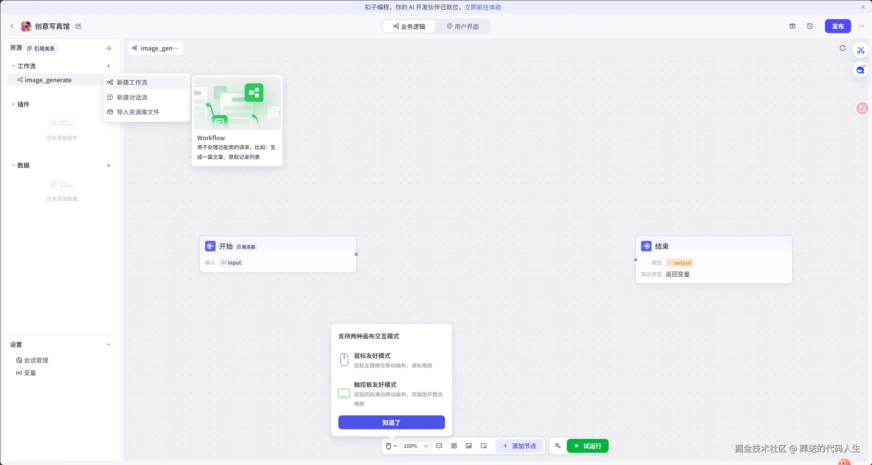872x465 pixels.
Task: Click the output variable tag
Action: pyautogui.click(x=679, y=262)
